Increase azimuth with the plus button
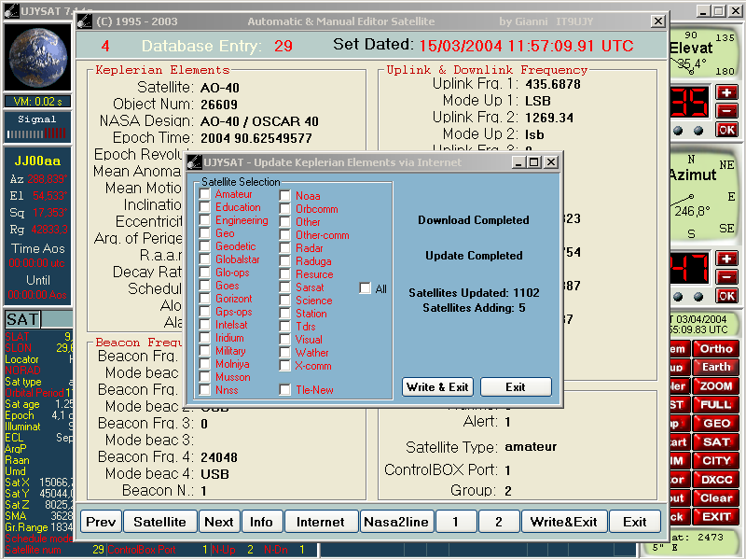The width and height of the screenshot is (746, 560). point(726,259)
